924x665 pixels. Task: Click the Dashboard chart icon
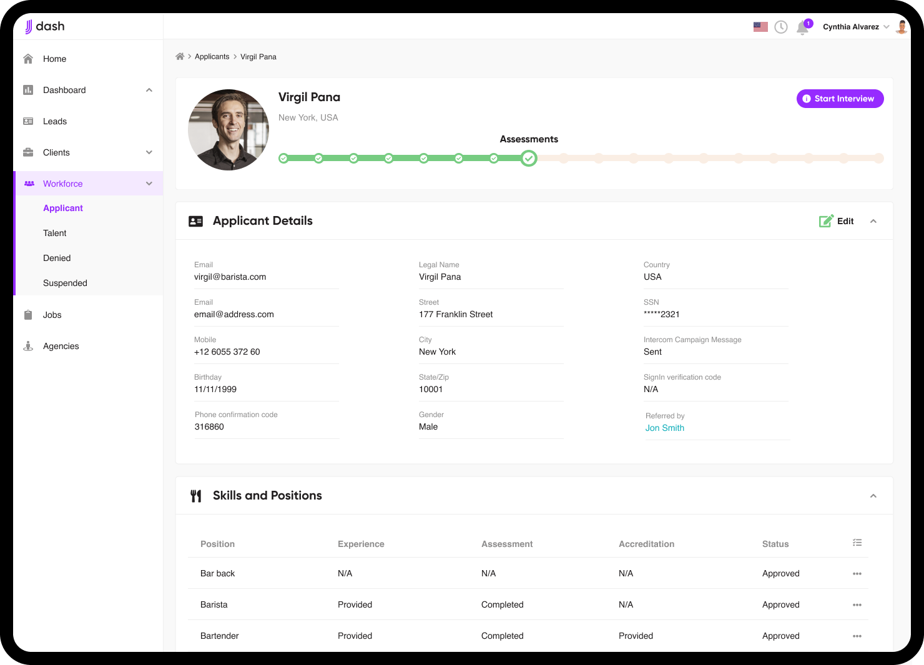coord(28,90)
